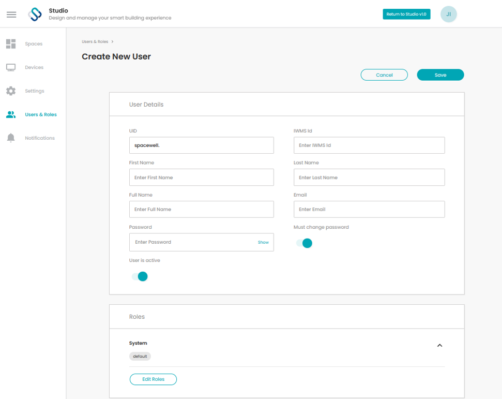Open the JI user avatar
Viewport: 502px width, 399px height.
pyautogui.click(x=448, y=14)
